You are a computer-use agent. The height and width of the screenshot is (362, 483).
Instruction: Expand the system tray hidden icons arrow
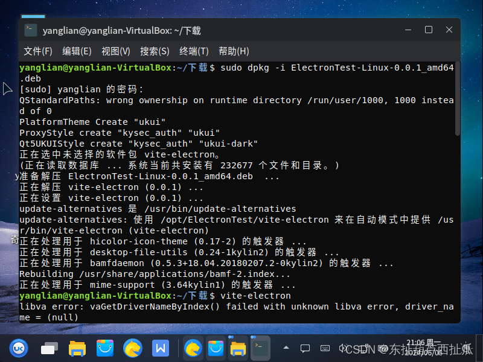286,348
